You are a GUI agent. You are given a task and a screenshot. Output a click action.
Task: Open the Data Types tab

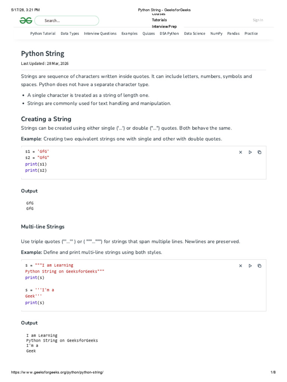point(70,33)
